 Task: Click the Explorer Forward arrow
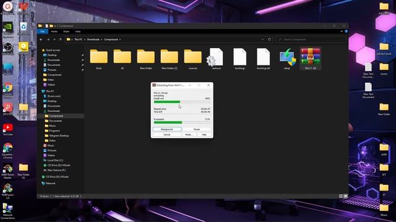pyautogui.click(x=48, y=39)
